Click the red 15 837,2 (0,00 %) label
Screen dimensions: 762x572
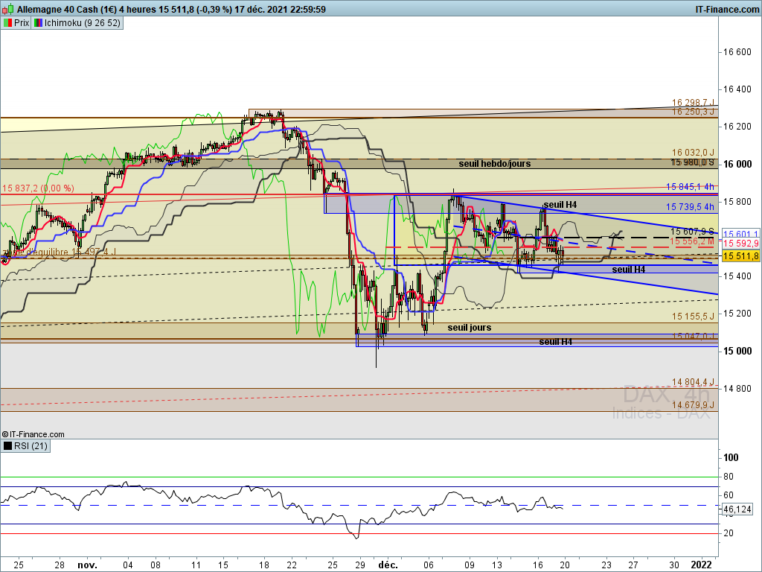coord(38,188)
